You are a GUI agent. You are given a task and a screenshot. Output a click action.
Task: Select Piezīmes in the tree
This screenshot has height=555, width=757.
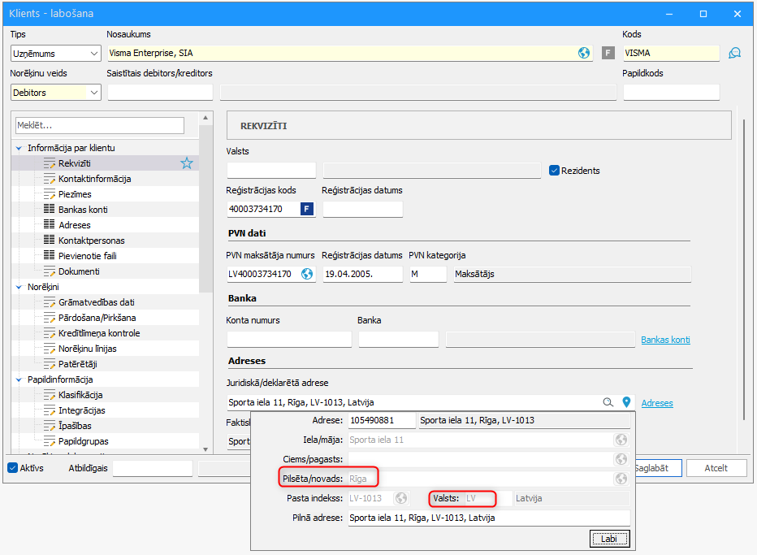75,194
